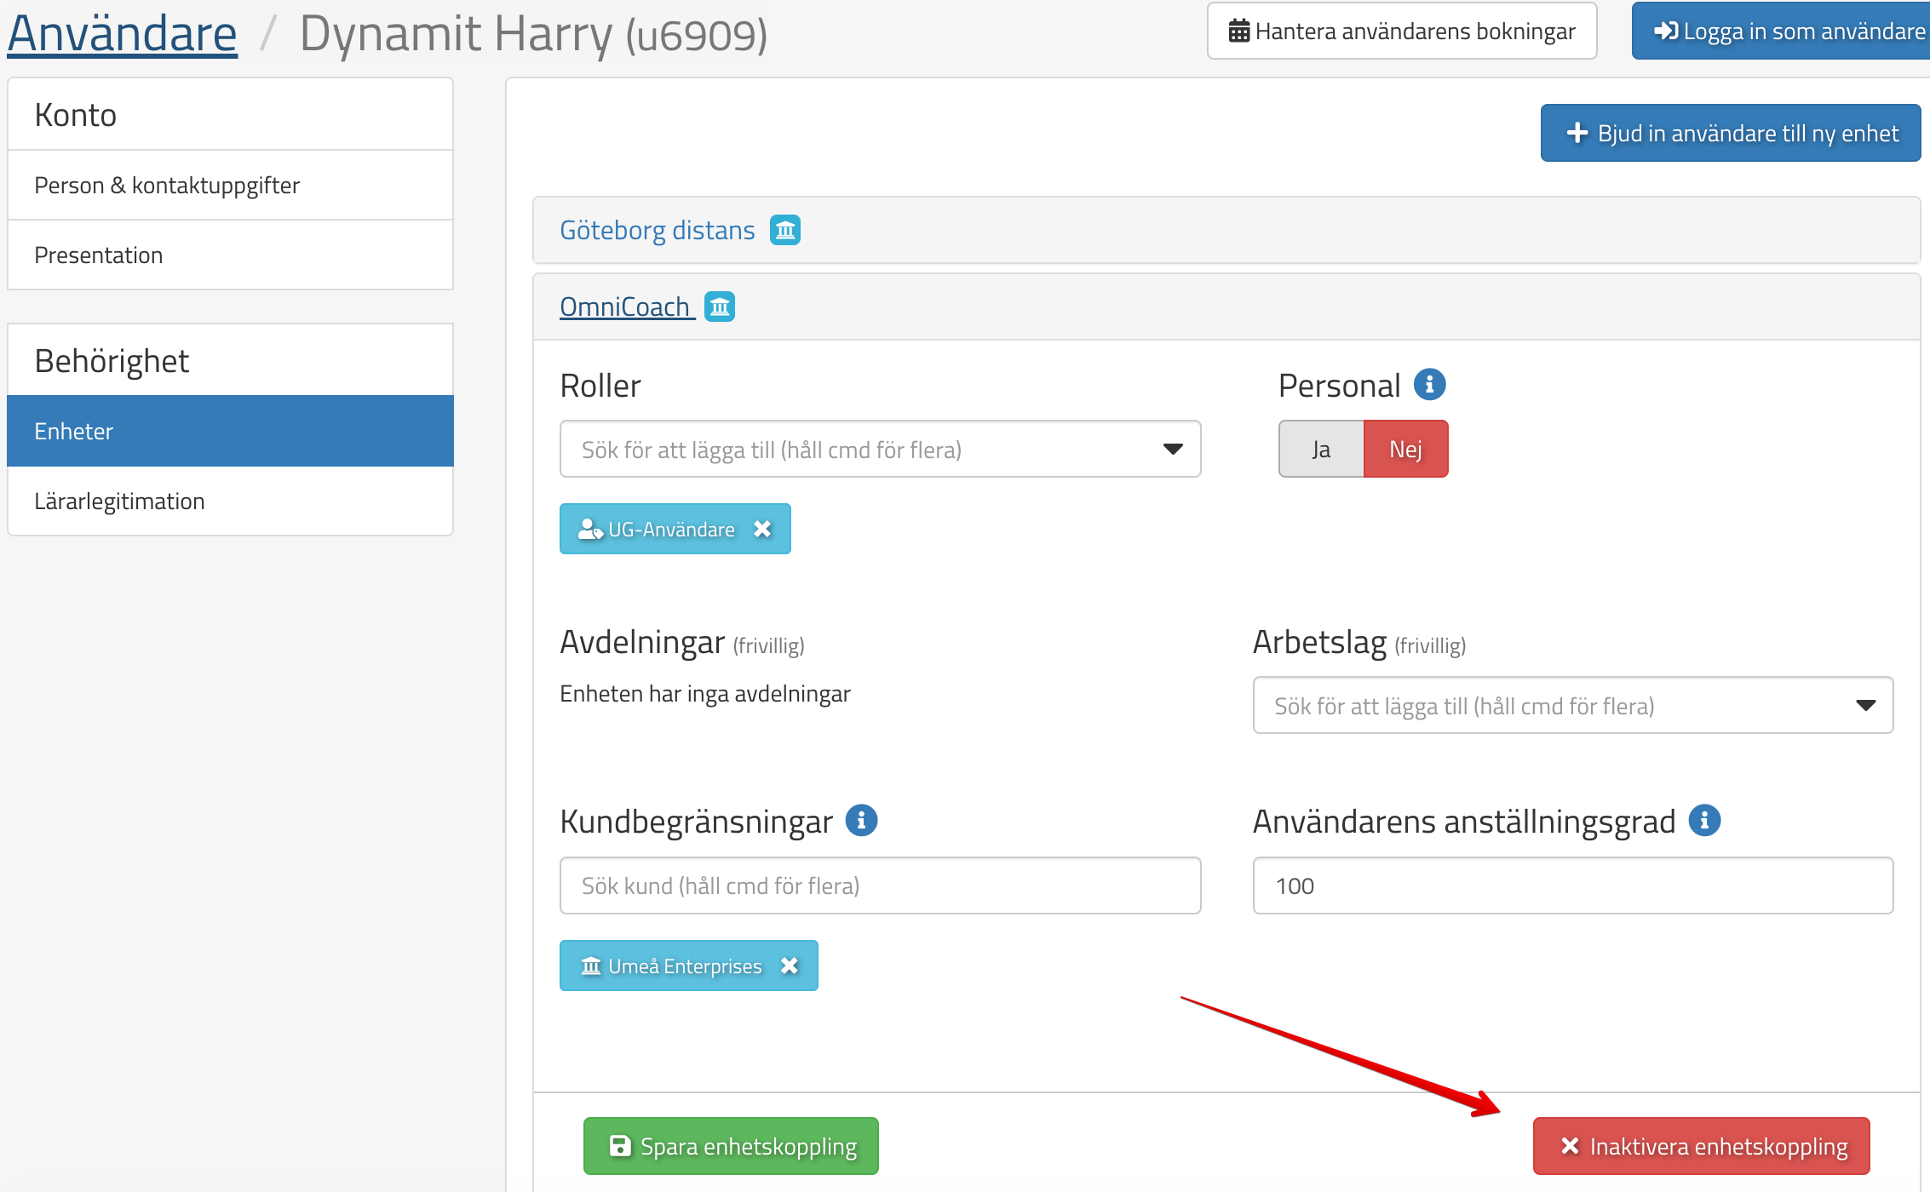Expand the Göteborg distans unit section
1930x1192 pixels.
(x=657, y=230)
